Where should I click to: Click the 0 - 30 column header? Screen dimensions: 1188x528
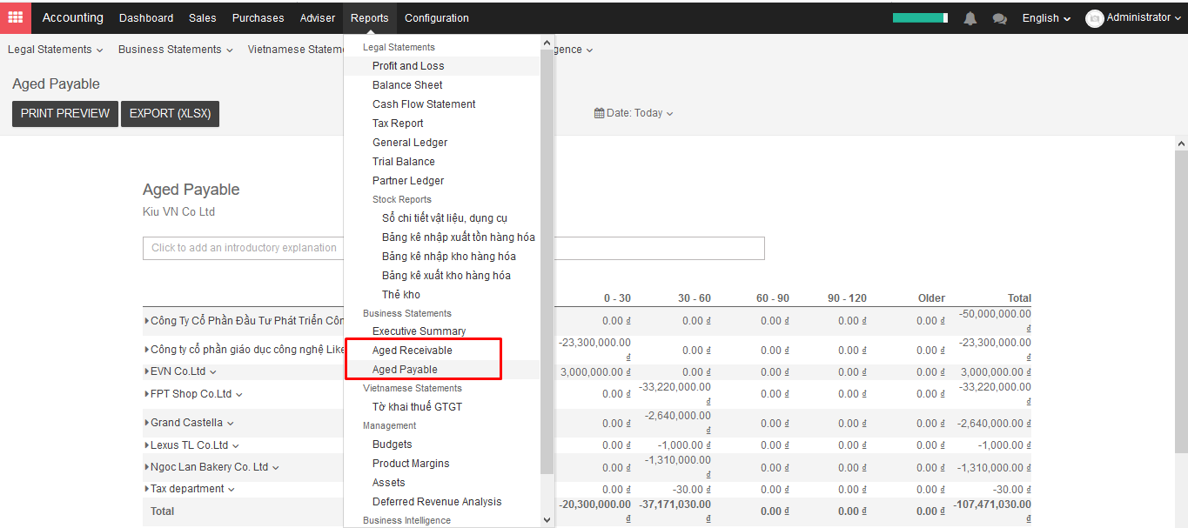click(x=617, y=298)
